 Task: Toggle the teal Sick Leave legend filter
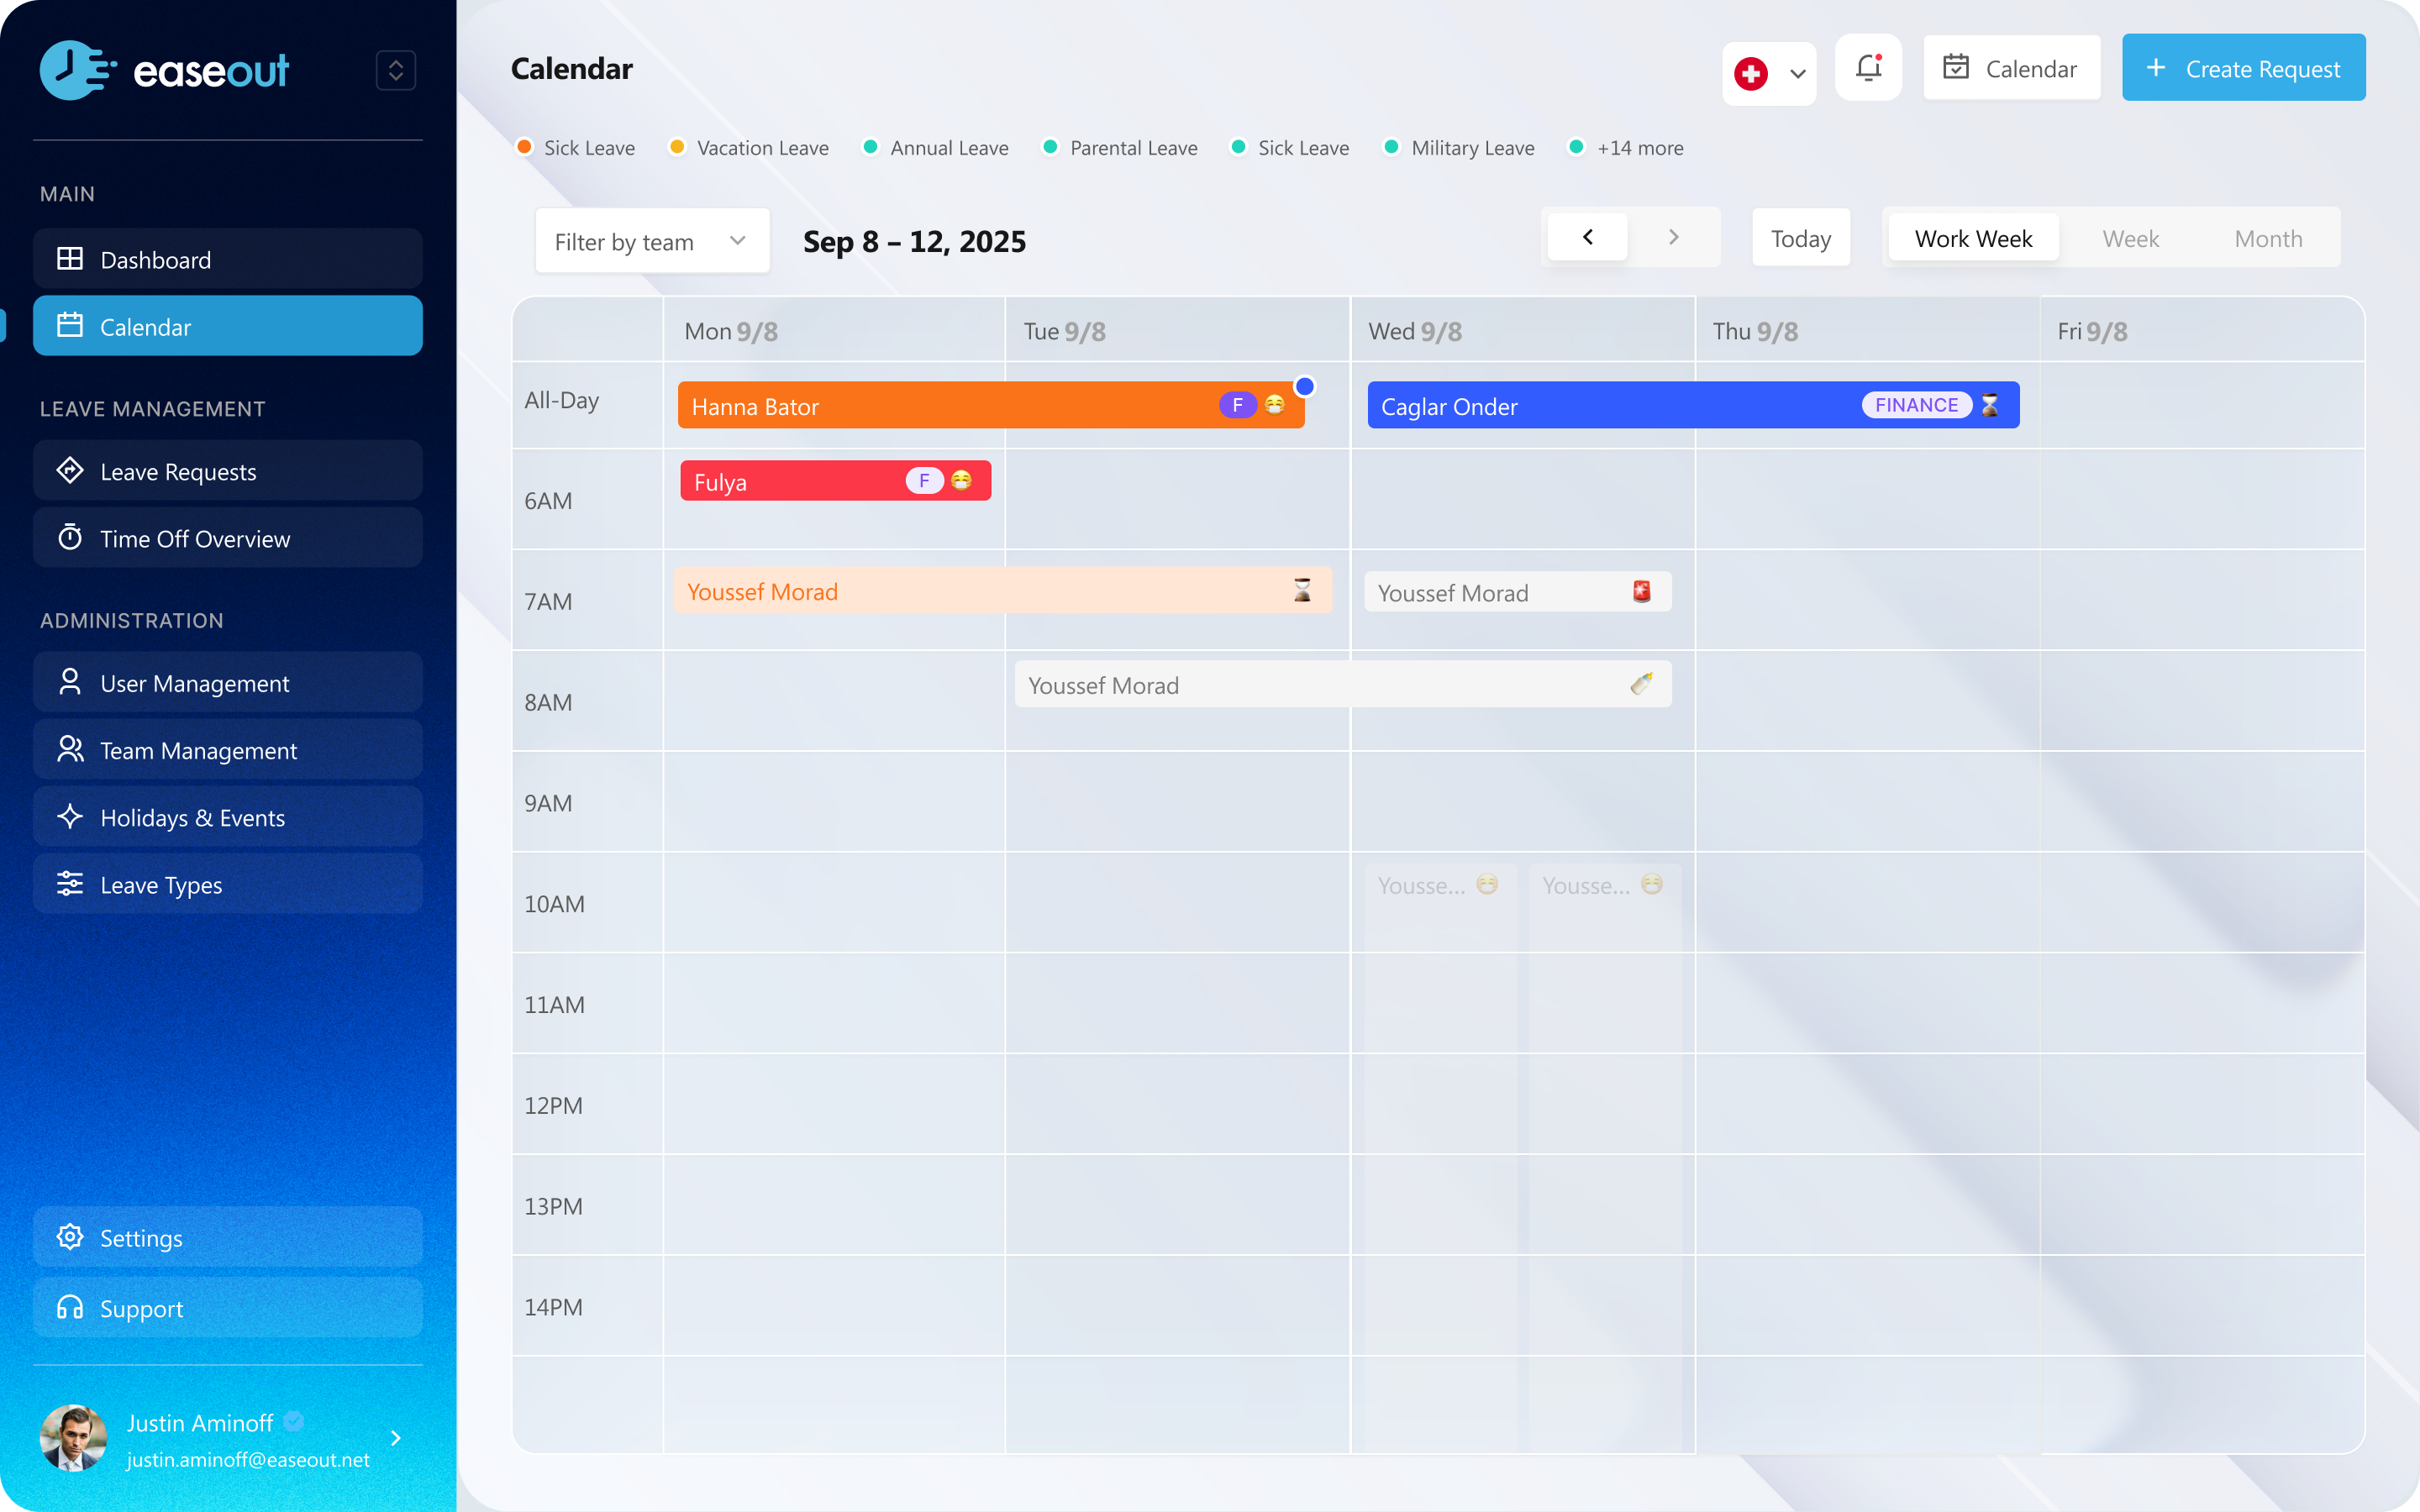click(x=1290, y=147)
